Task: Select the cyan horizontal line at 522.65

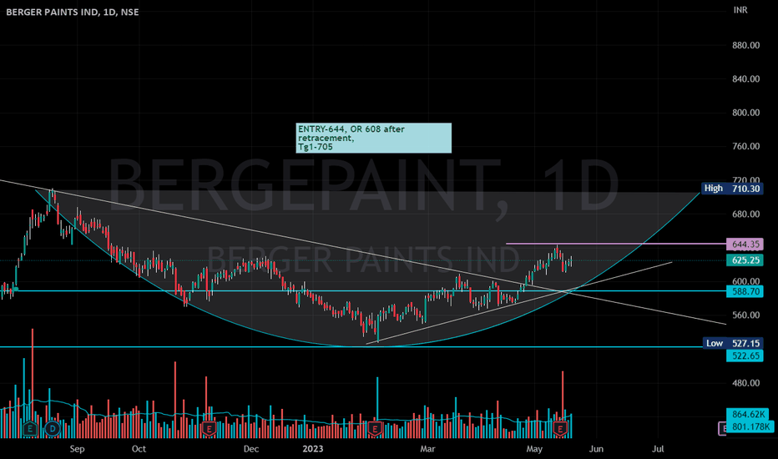Action: [x=363, y=347]
